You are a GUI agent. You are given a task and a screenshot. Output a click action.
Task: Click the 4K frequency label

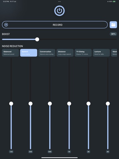(x=108, y=152)
